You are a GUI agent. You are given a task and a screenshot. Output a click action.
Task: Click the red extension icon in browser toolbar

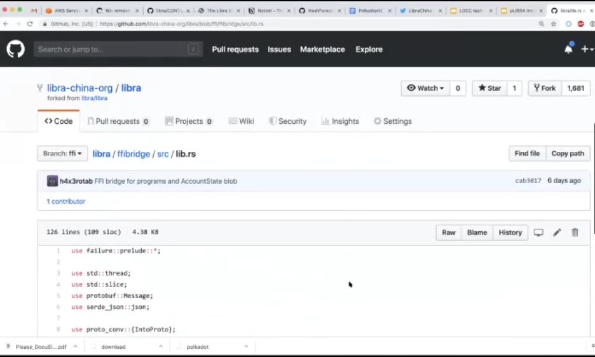pyautogui.click(x=580, y=24)
